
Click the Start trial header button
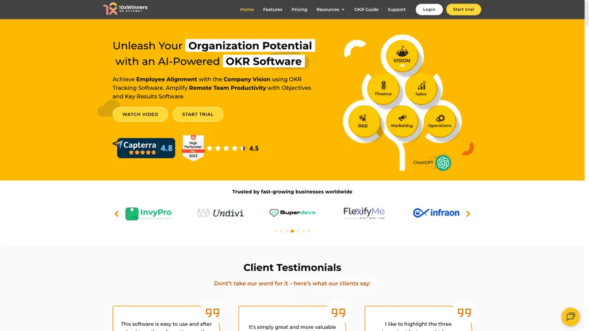(x=463, y=9)
